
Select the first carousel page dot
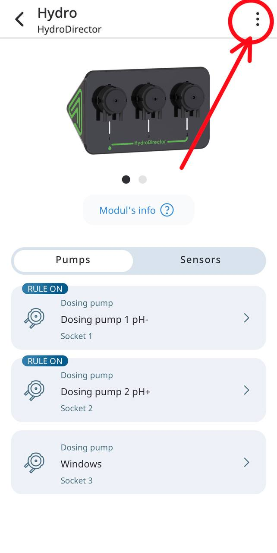pos(126,179)
